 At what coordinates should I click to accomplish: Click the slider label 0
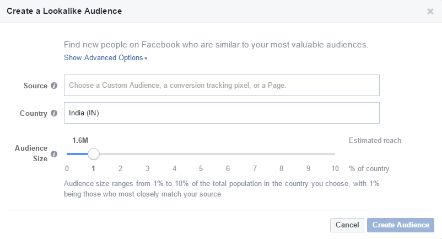pos(67,168)
